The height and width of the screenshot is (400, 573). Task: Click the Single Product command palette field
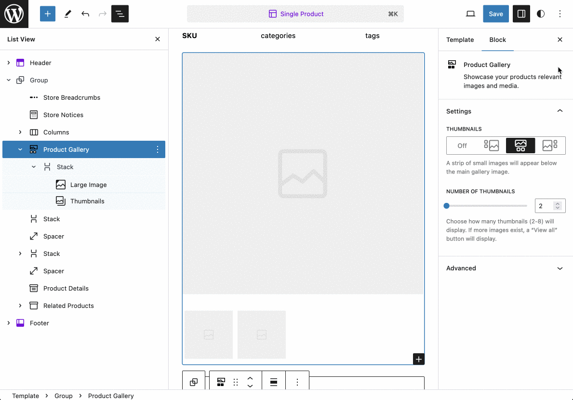pos(295,13)
